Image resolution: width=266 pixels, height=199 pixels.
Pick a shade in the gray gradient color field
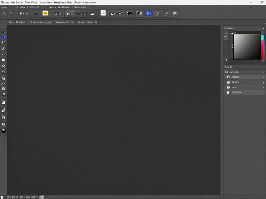pyautogui.click(x=247, y=47)
